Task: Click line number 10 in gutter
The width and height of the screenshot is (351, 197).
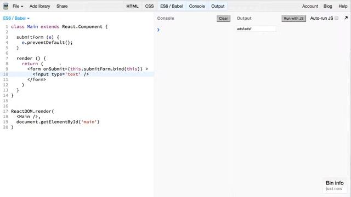Action: point(5,74)
